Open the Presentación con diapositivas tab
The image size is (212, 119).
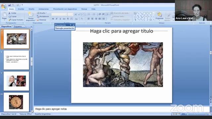(65, 9)
